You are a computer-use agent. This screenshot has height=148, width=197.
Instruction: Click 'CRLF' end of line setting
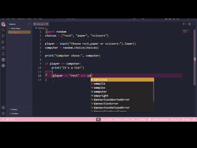point(133,119)
